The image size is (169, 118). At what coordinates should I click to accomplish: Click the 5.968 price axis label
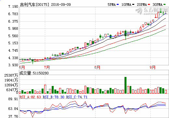[13, 28]
